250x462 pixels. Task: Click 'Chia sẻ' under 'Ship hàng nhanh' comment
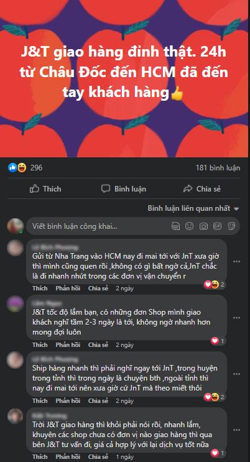98,401
